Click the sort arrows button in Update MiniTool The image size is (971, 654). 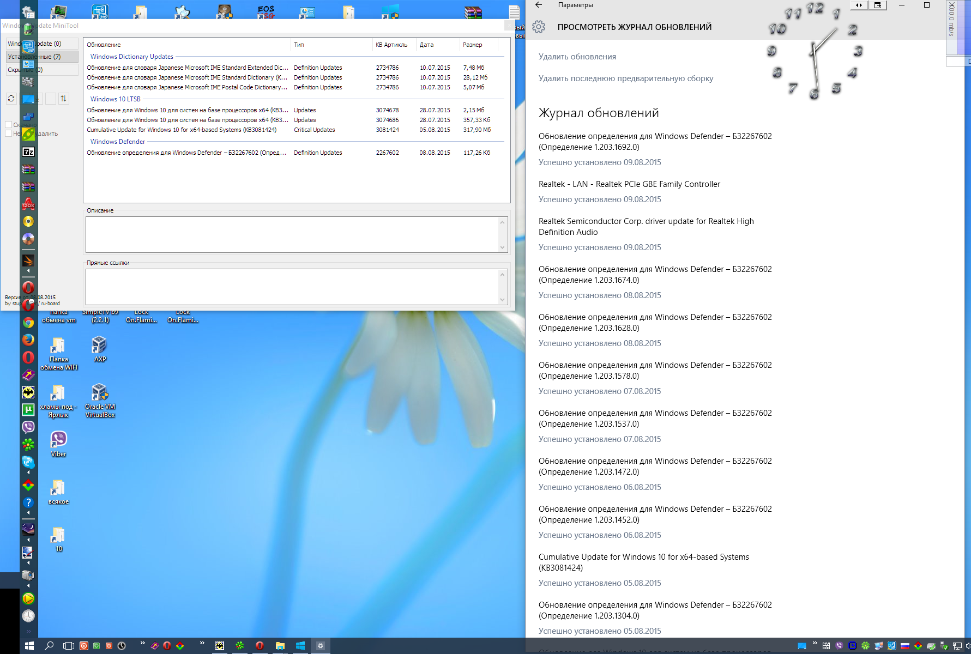click(64, 99)
